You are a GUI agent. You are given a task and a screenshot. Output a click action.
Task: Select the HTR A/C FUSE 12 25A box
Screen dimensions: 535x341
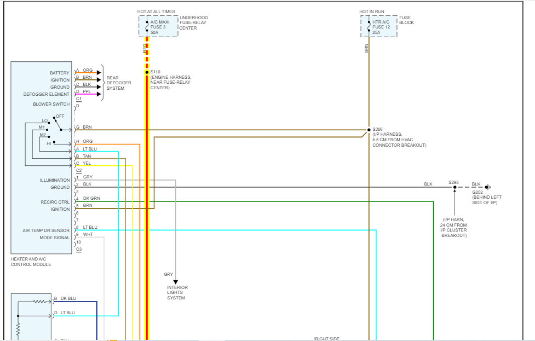pos(379,26)
